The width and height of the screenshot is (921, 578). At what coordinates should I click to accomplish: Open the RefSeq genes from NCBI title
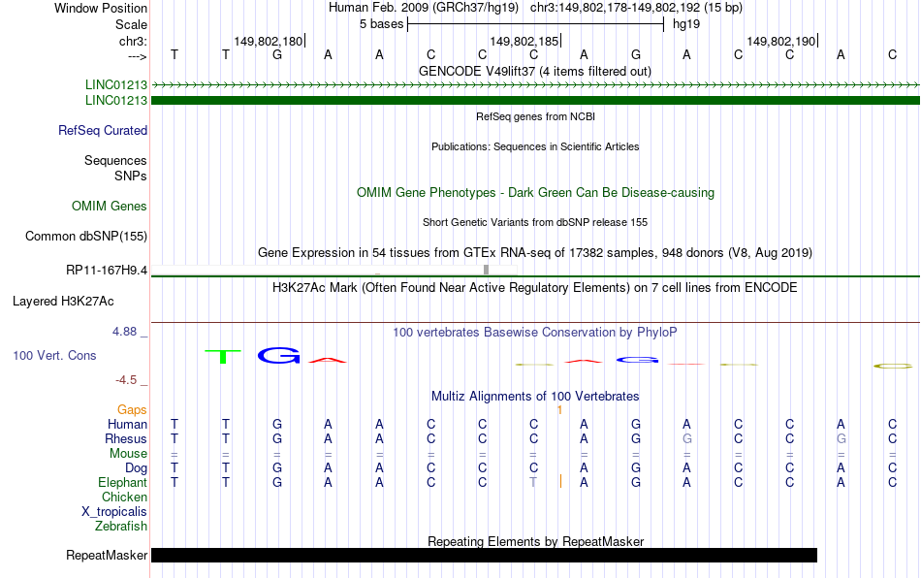click(535, 116)
